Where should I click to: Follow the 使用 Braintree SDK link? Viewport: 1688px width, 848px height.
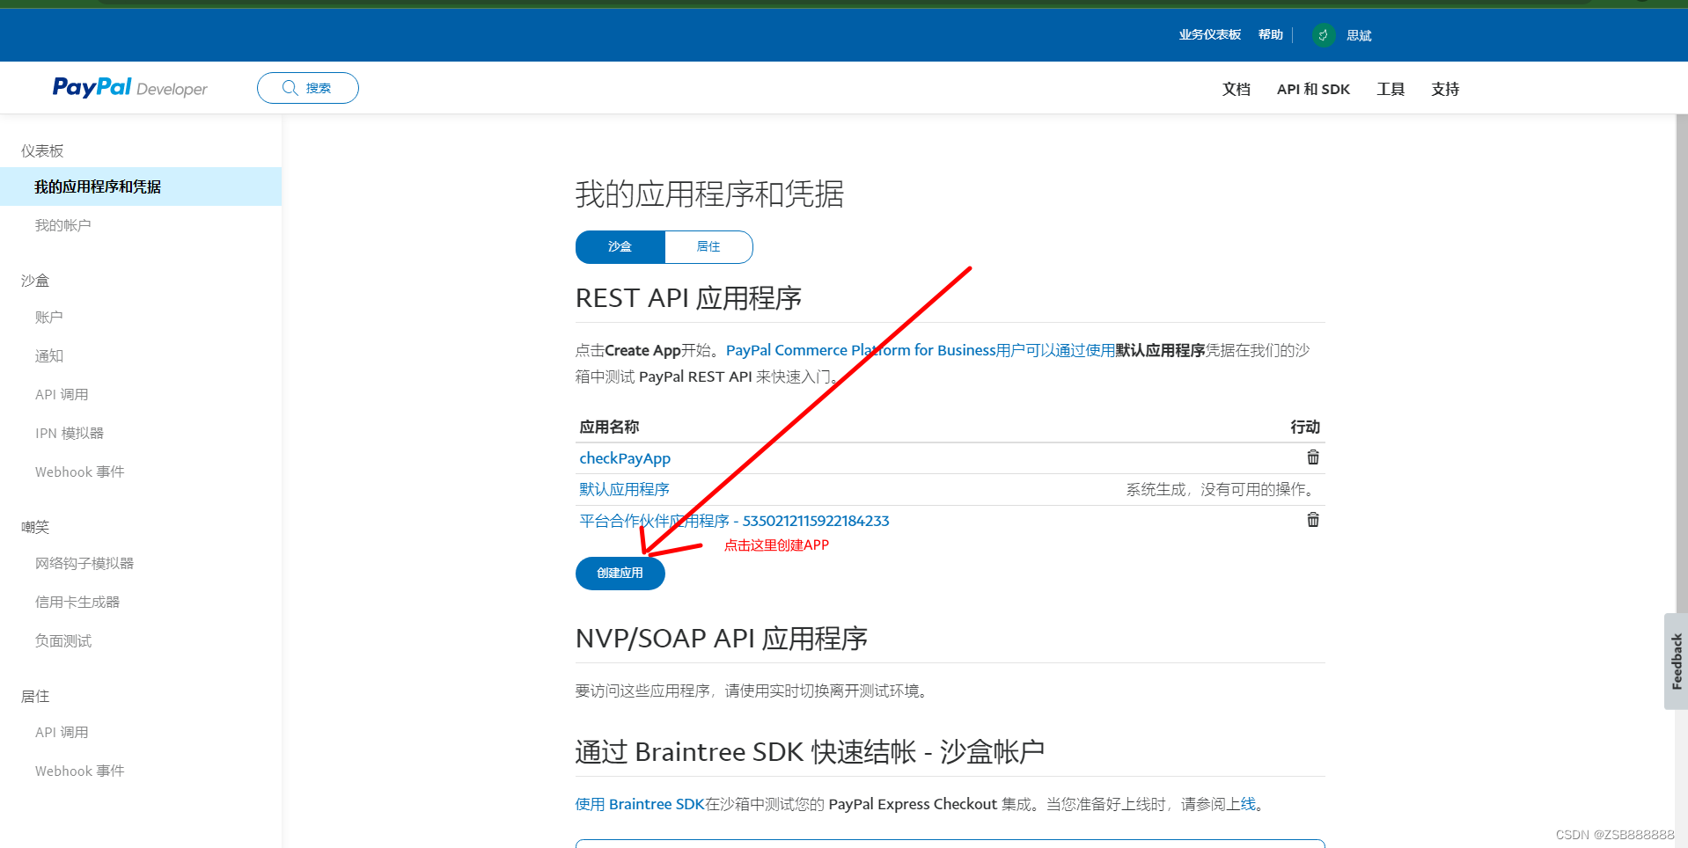[640, 804]
